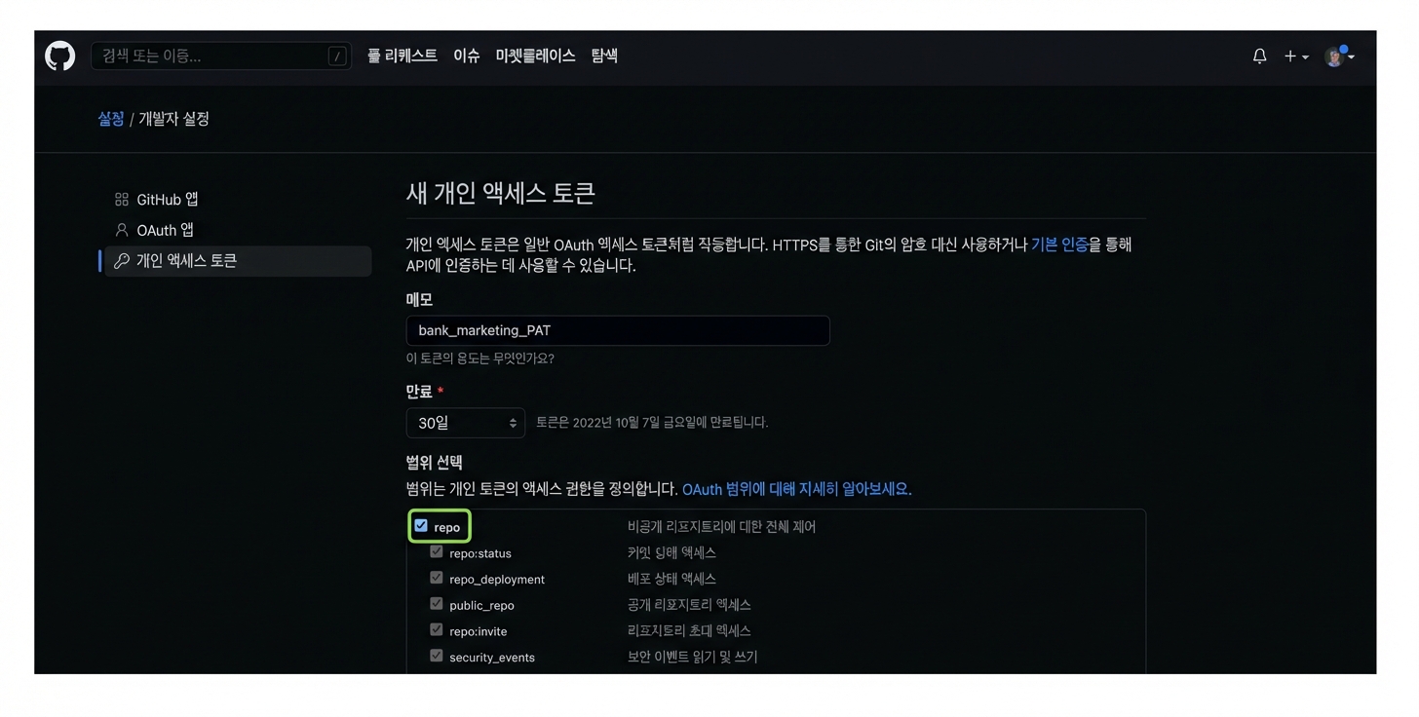The height and width of the screenshot is (717, 1419).
Task: Open the plus create-new menu
Action: point(1295,57)
